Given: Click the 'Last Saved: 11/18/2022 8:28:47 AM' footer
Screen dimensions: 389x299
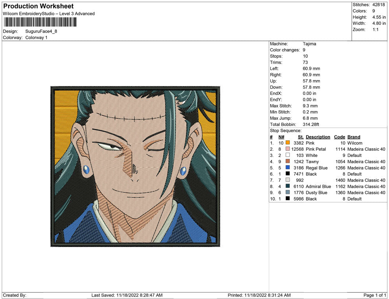Looking at the screenshot, I should click(127, 295).
